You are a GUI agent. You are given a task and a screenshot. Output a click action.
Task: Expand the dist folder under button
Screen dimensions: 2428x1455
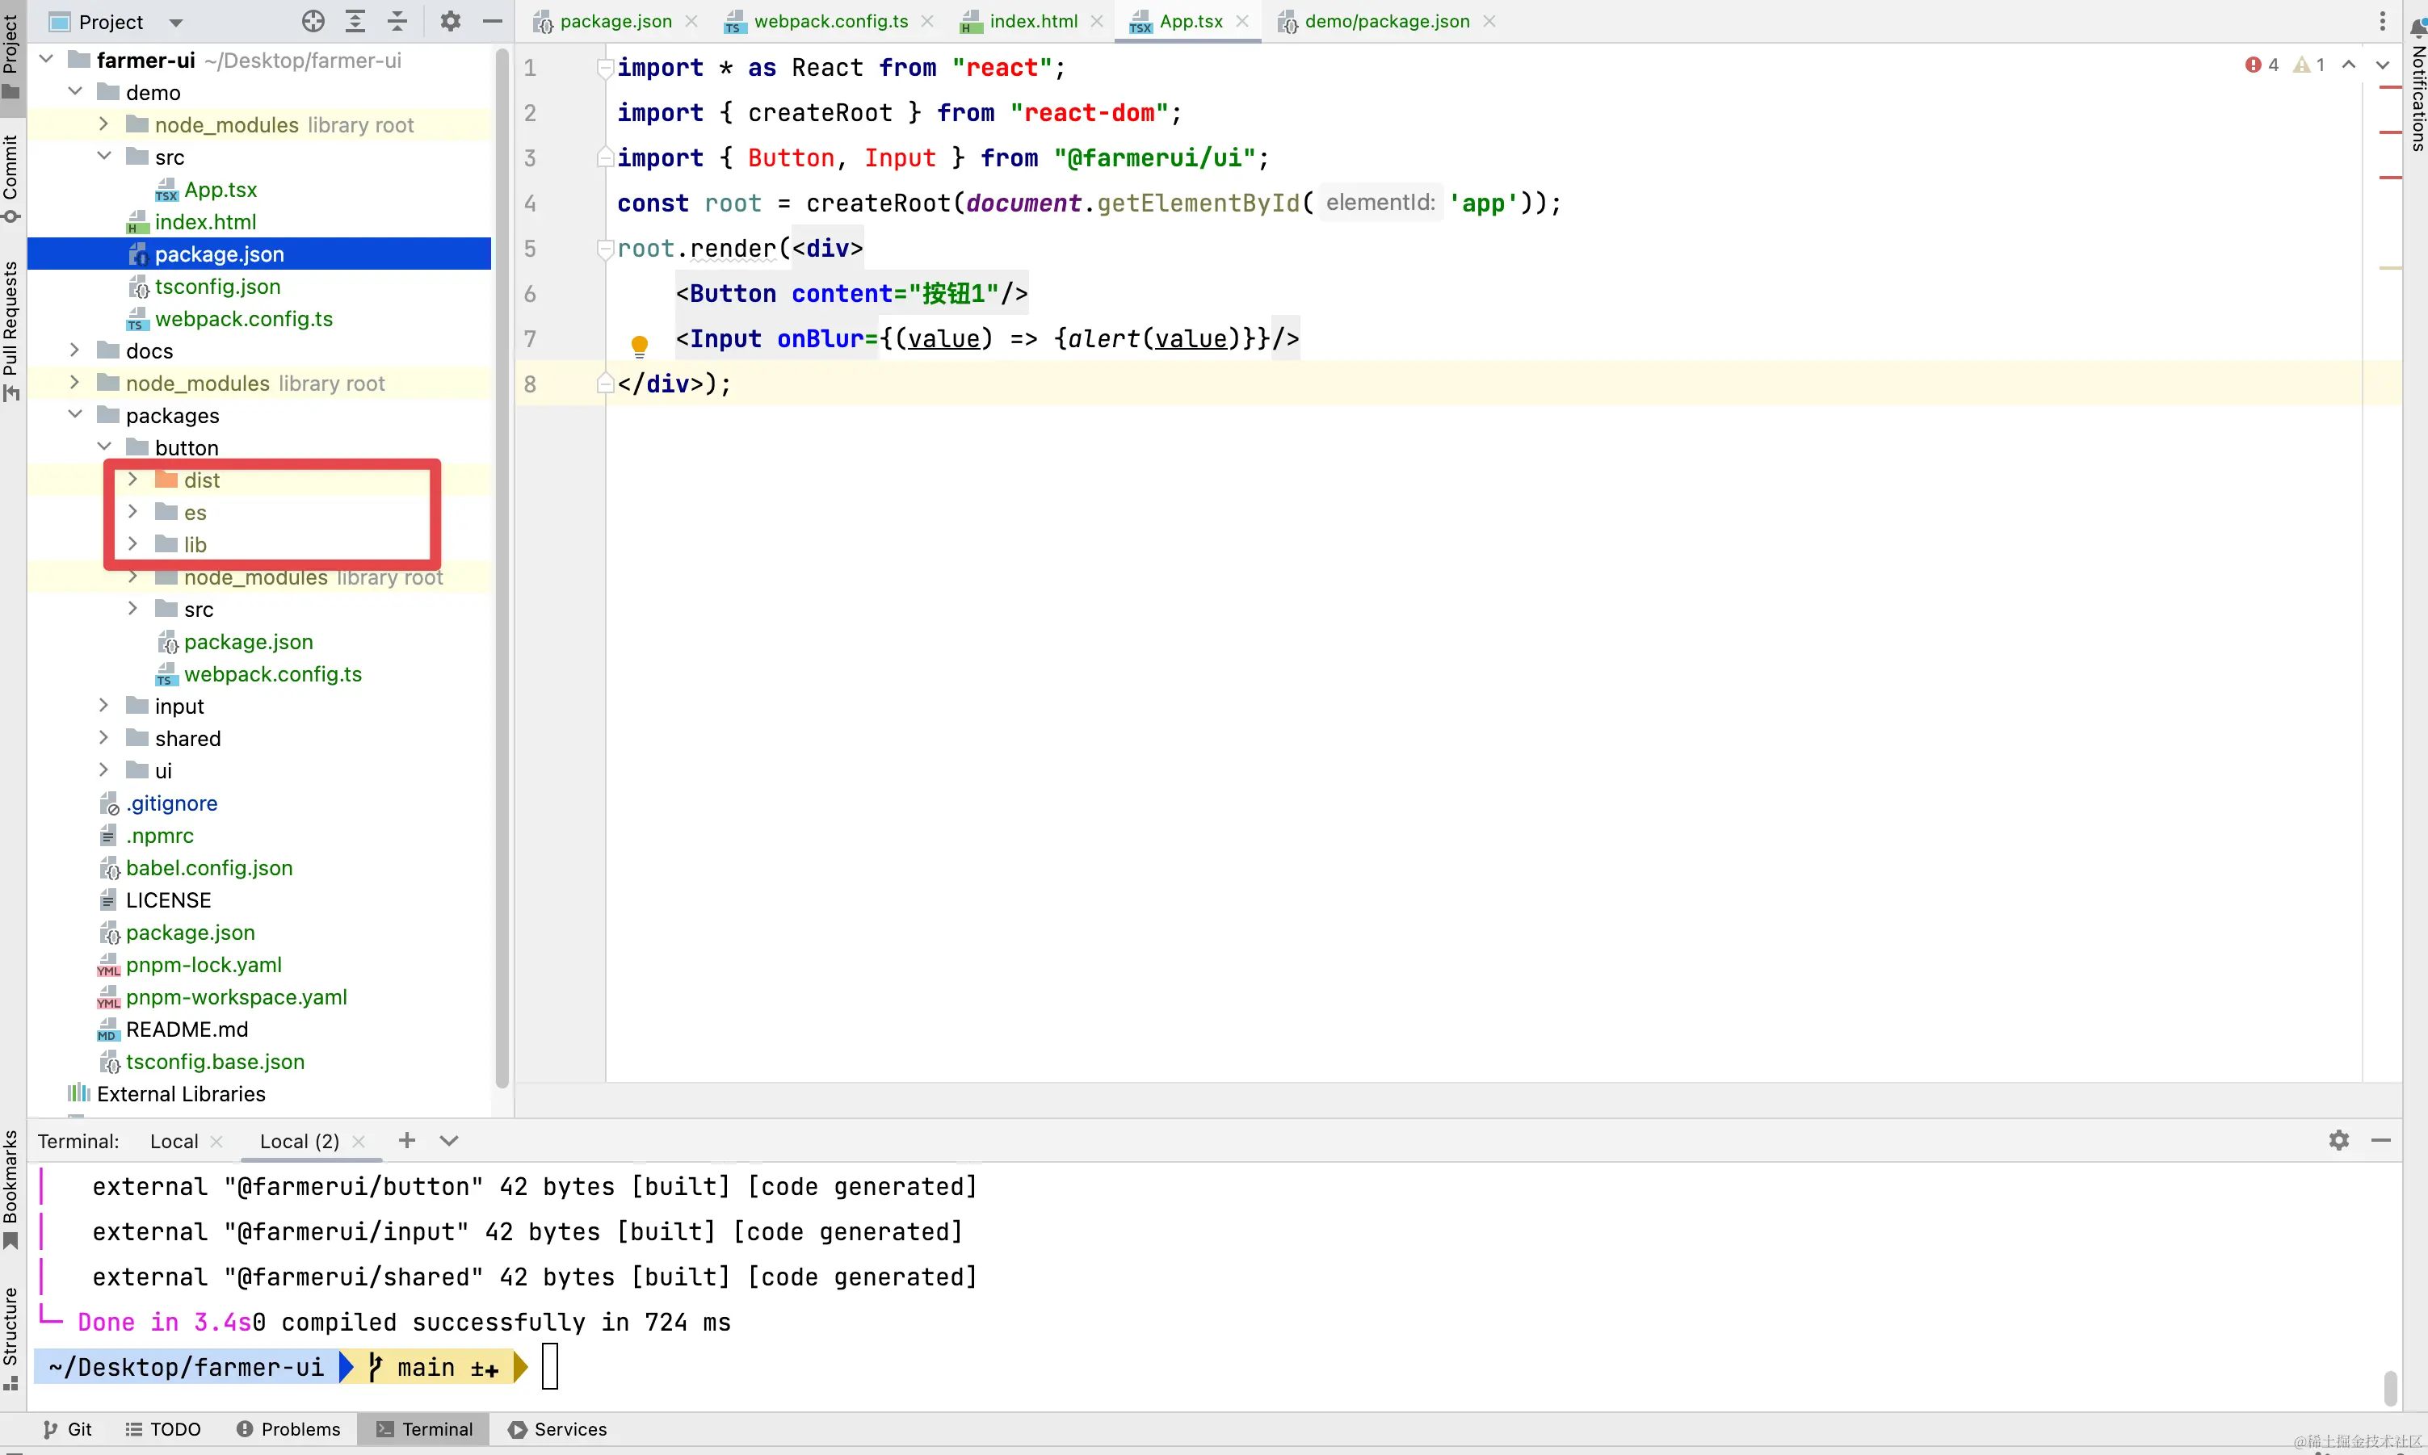(132, 480)
